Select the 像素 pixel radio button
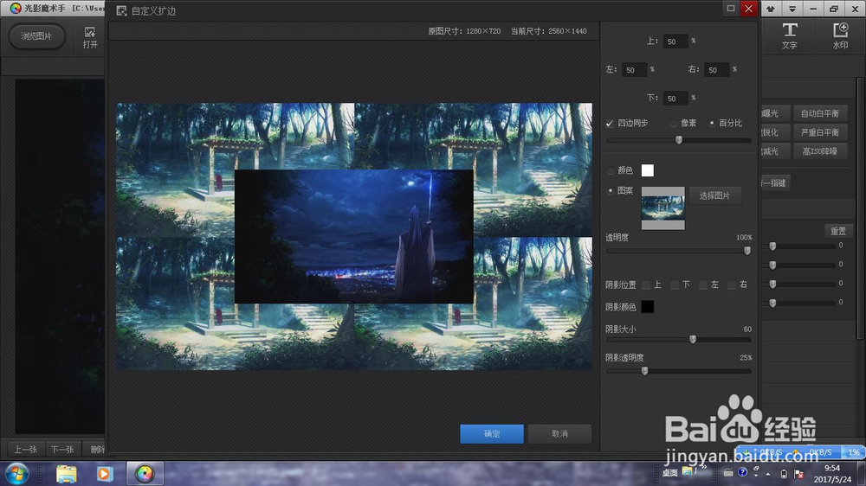The height and width of the screenshot is (486, 866). [x=673, y=123]
